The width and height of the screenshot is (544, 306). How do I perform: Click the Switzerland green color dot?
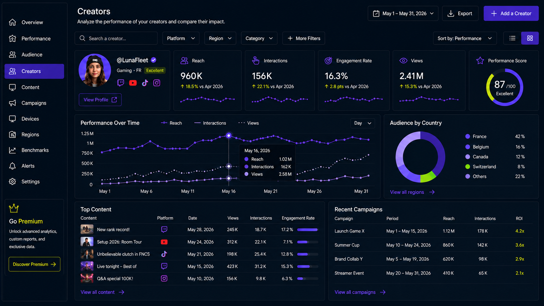pos(468,166)
